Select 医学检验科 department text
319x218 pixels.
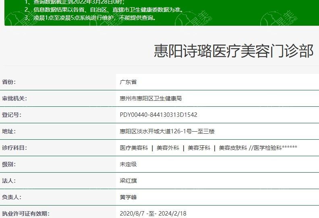[x=268, y=148]
